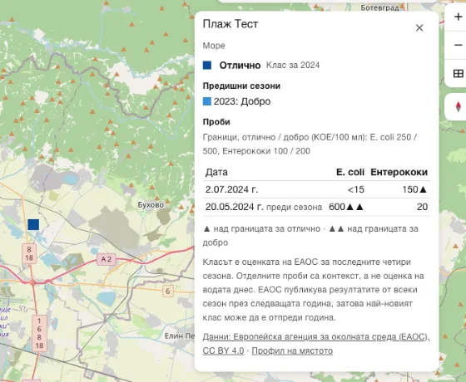Open the ЕАОС data source link

(316, 337)
